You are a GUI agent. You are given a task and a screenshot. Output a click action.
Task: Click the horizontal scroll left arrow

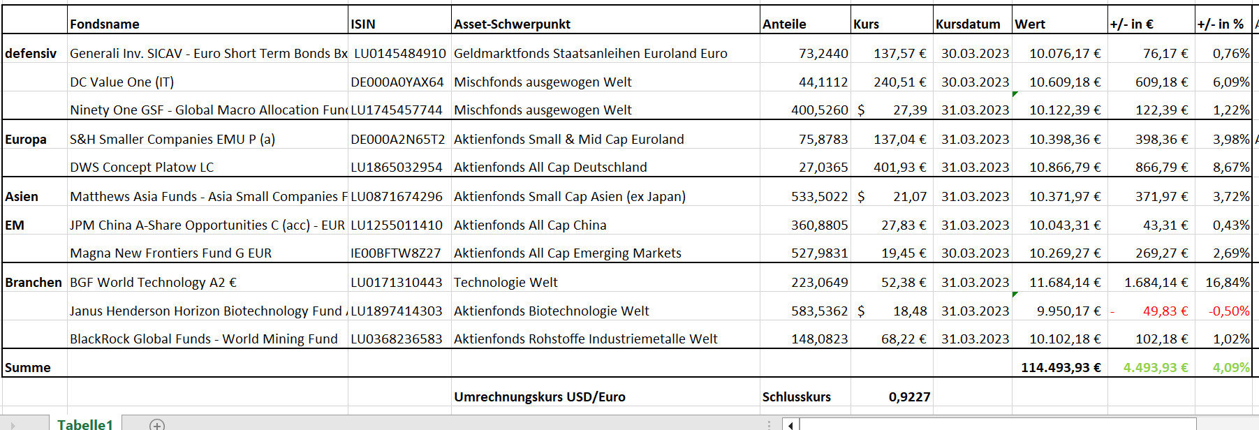click(x=790, y=424)
